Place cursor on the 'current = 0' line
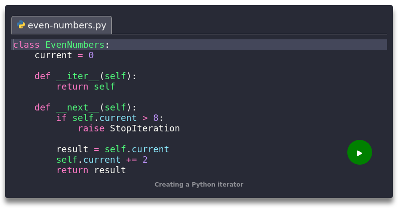Screen dimensions: 398x208 coord(64,55)
